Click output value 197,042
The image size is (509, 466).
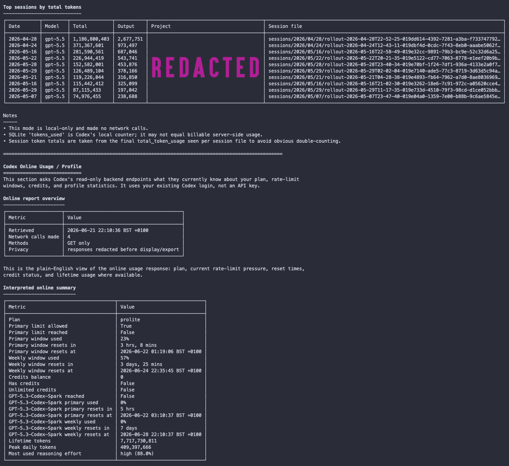click(127, 90)
